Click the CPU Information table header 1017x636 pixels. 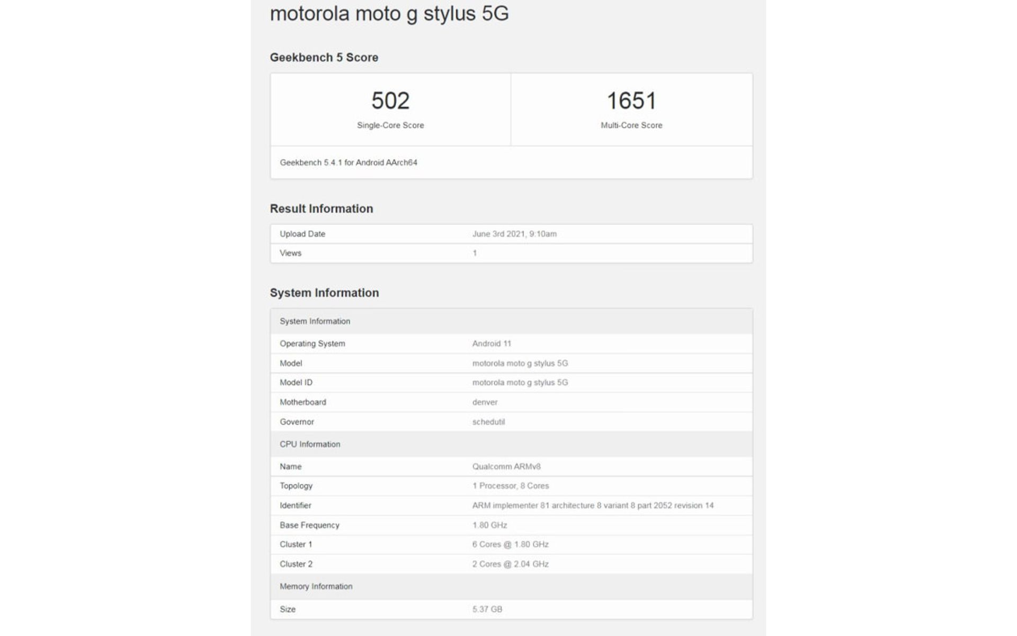[x=310, y=444]
